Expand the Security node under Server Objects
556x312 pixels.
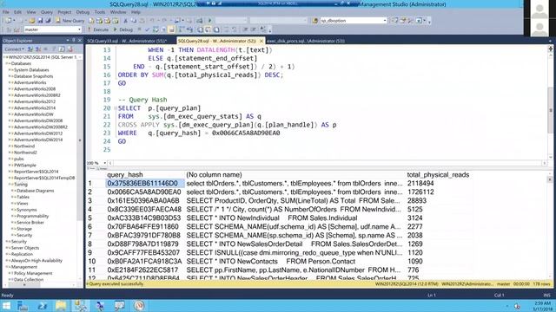tap(7, 242)
